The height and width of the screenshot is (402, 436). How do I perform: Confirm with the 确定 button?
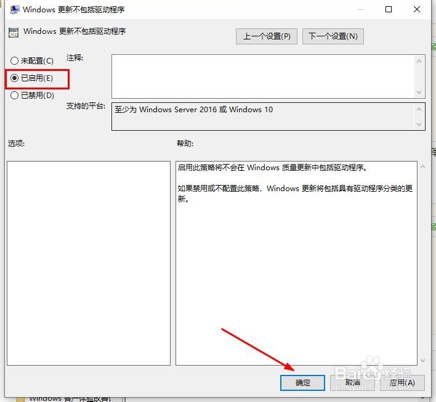pos(302,383)
